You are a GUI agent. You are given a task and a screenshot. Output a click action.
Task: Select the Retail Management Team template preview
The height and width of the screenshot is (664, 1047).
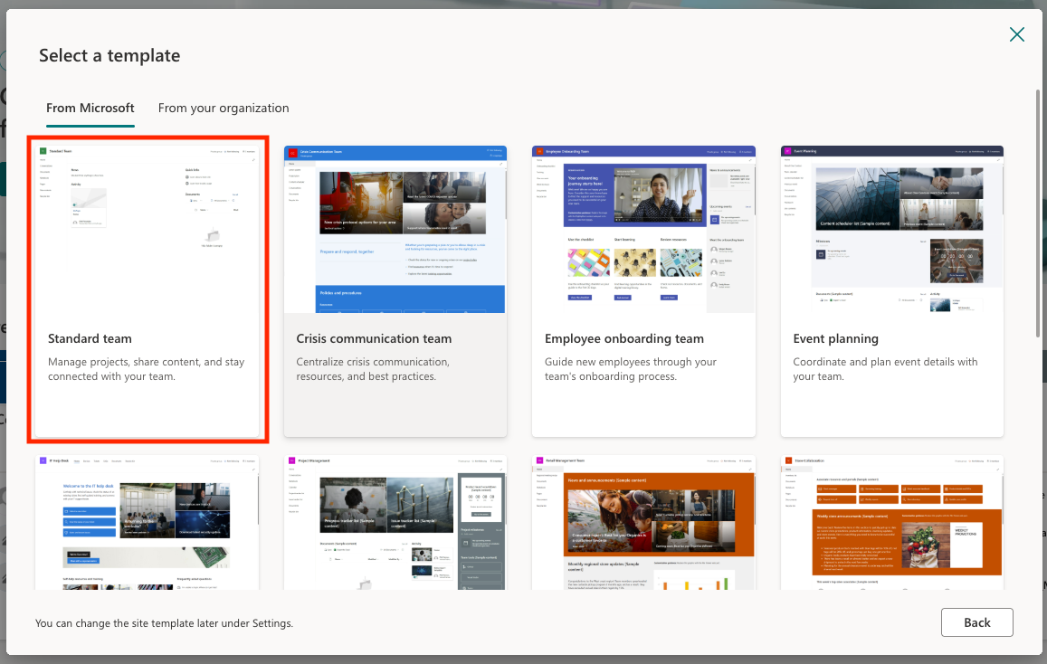pyautogui.click(x=643, y=522)
